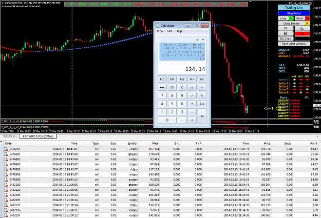Click the eurjpy symbol in order 2482197

pos(134,215)
